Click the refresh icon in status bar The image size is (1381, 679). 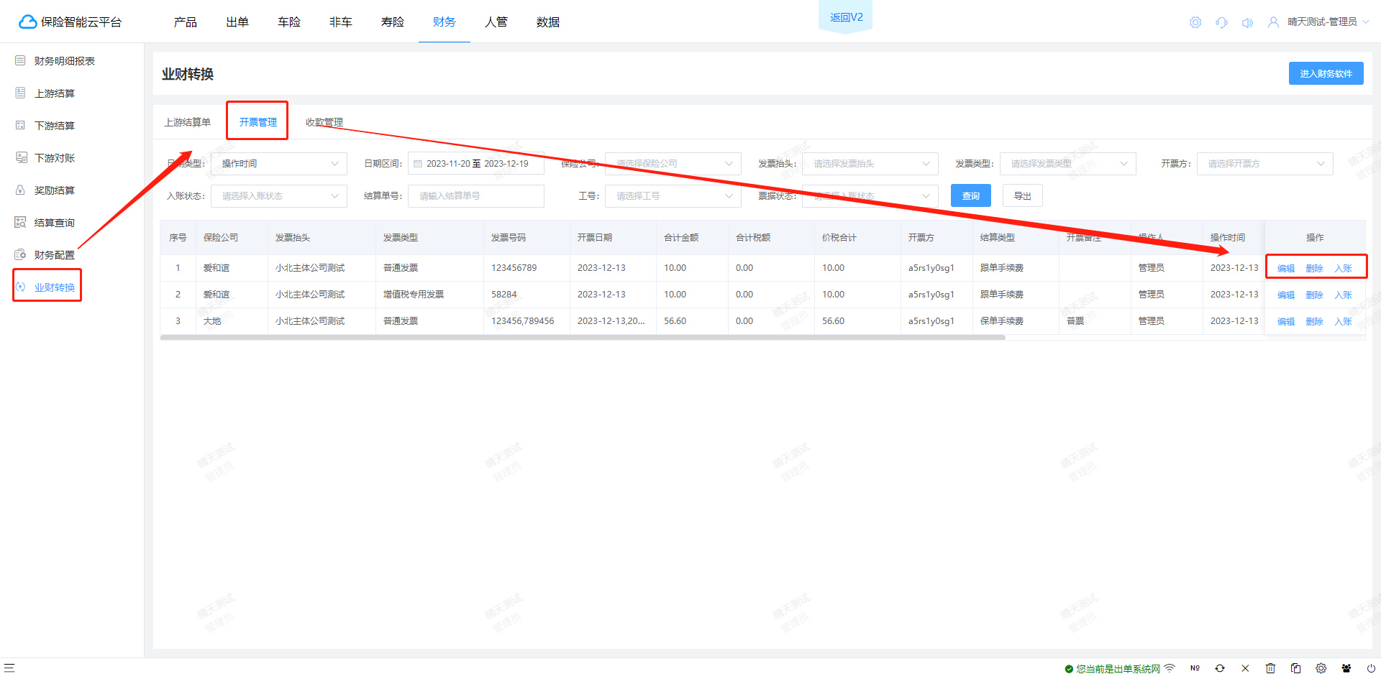pos(1220,668)
